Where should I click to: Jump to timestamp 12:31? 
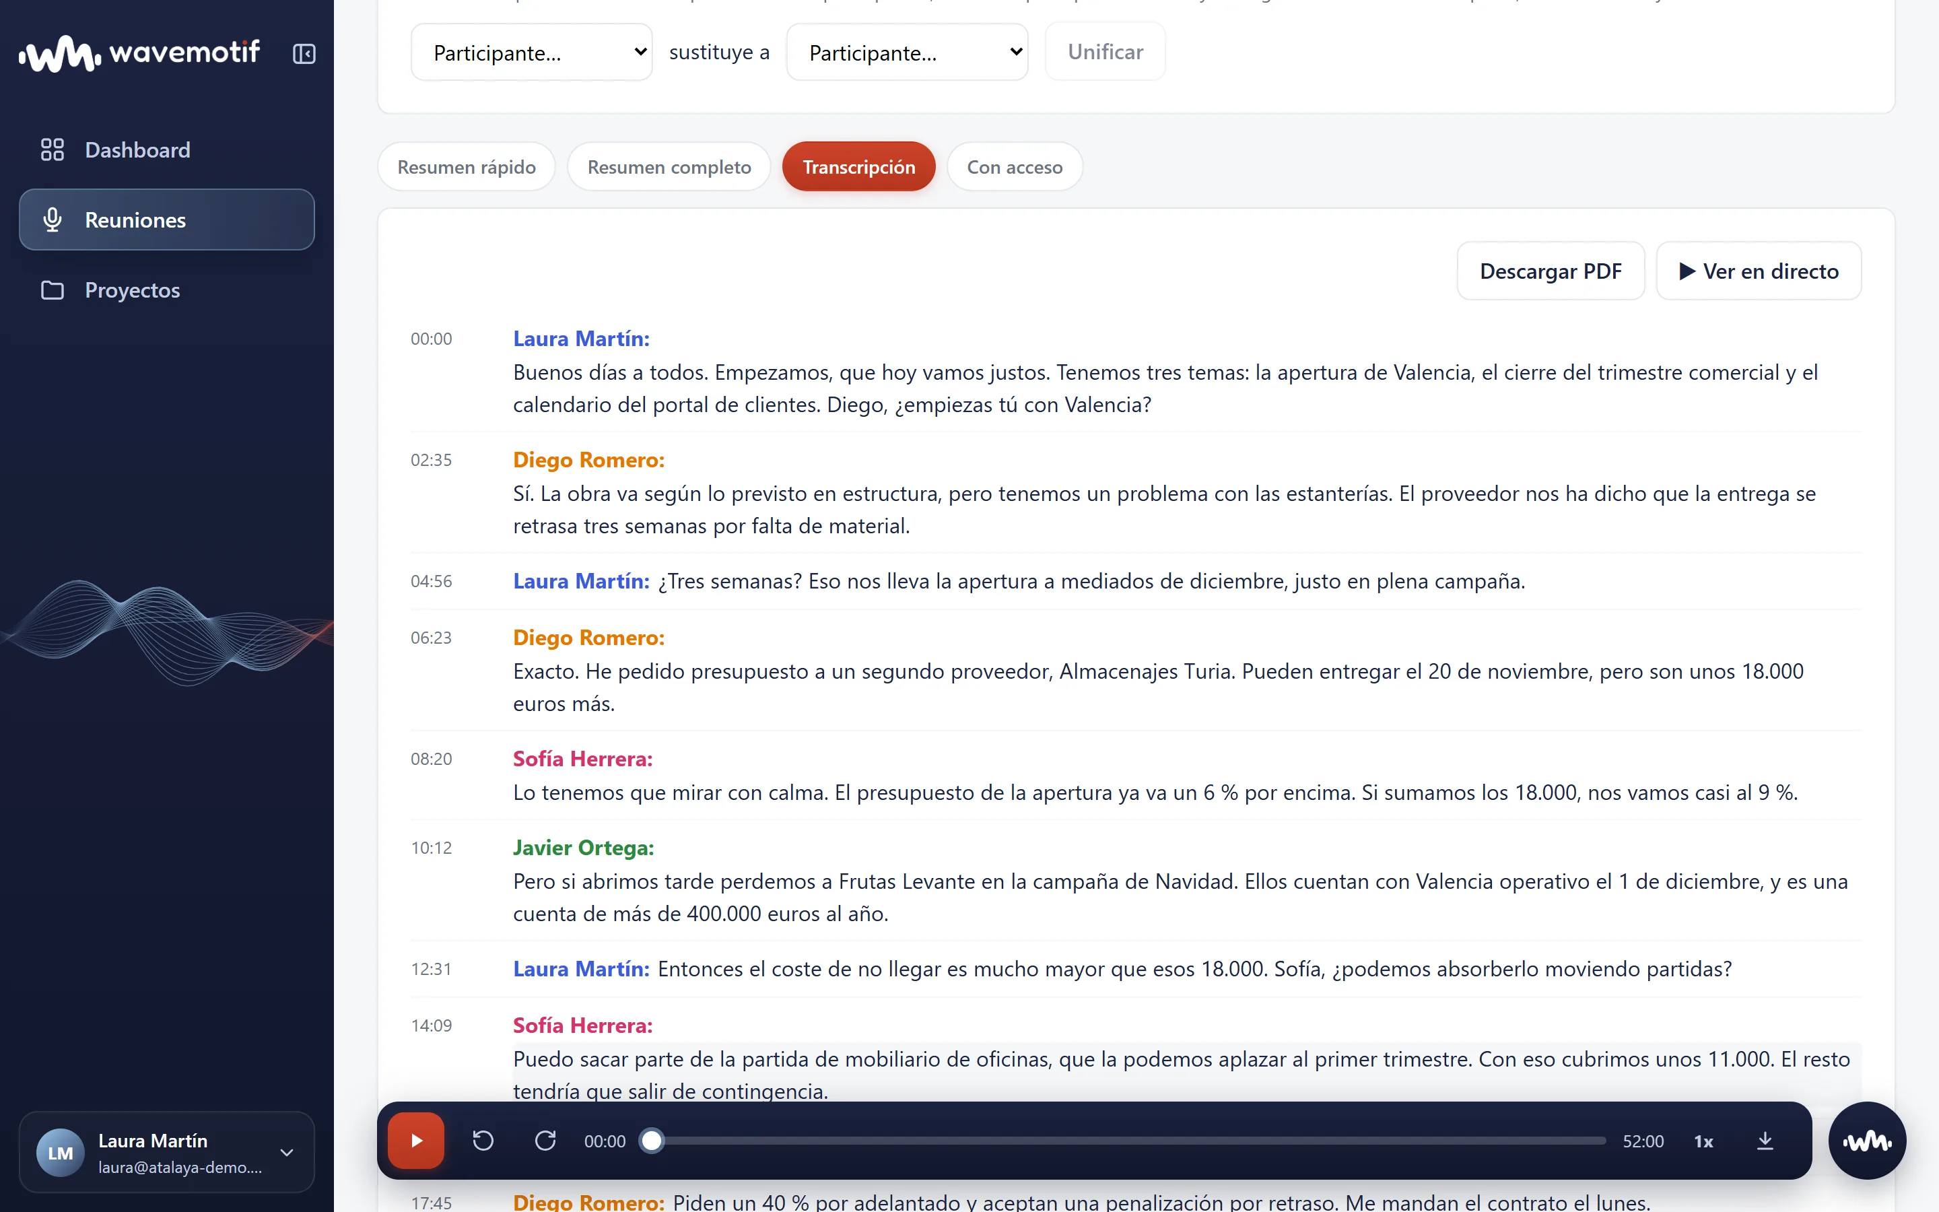tap(431, 969)
